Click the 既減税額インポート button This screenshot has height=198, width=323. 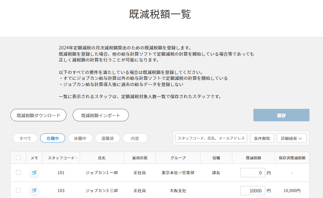click(100, 115)
